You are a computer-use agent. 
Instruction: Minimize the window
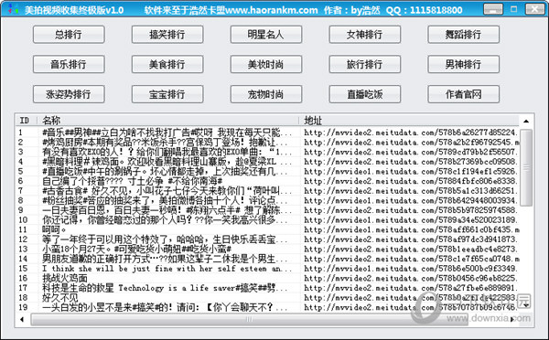click(x=493, y=9)
